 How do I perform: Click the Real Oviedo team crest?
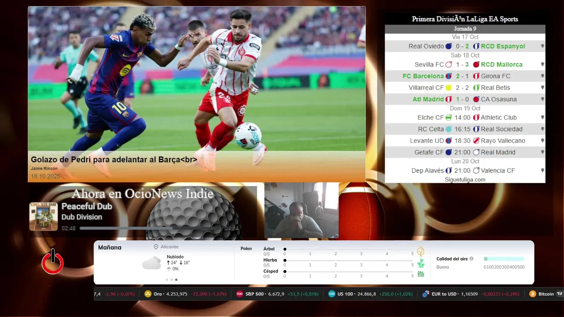(449, 46)
